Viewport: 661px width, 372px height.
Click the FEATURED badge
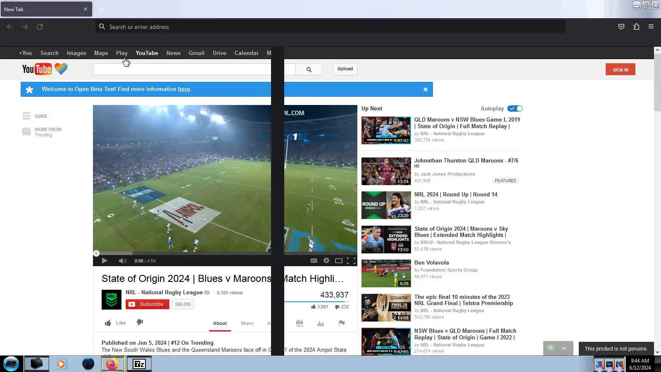(x=505, y=181)
